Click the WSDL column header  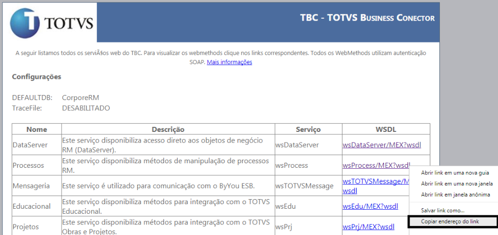(386, 129)
